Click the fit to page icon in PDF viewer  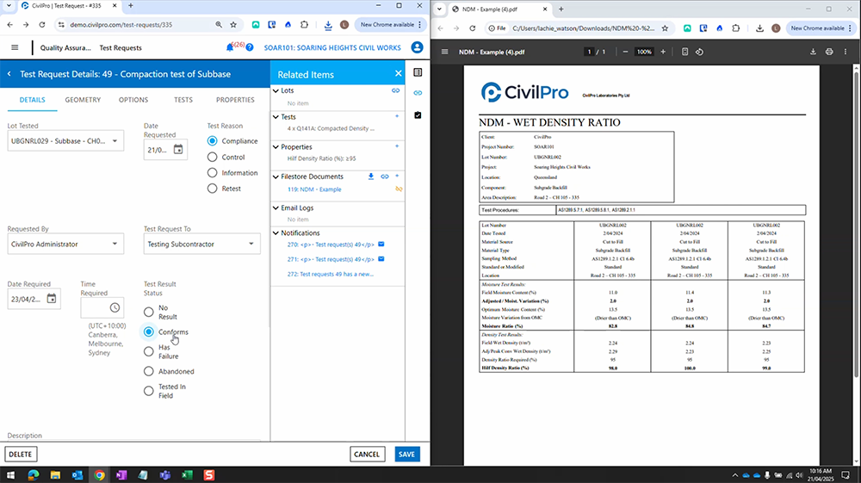pos(684,52)
